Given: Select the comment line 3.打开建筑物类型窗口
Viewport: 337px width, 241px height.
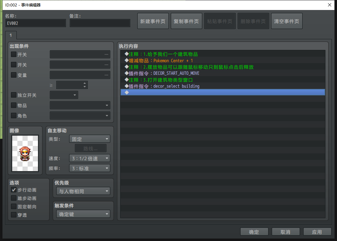Looking at the screenshot, I should [223, 80].
